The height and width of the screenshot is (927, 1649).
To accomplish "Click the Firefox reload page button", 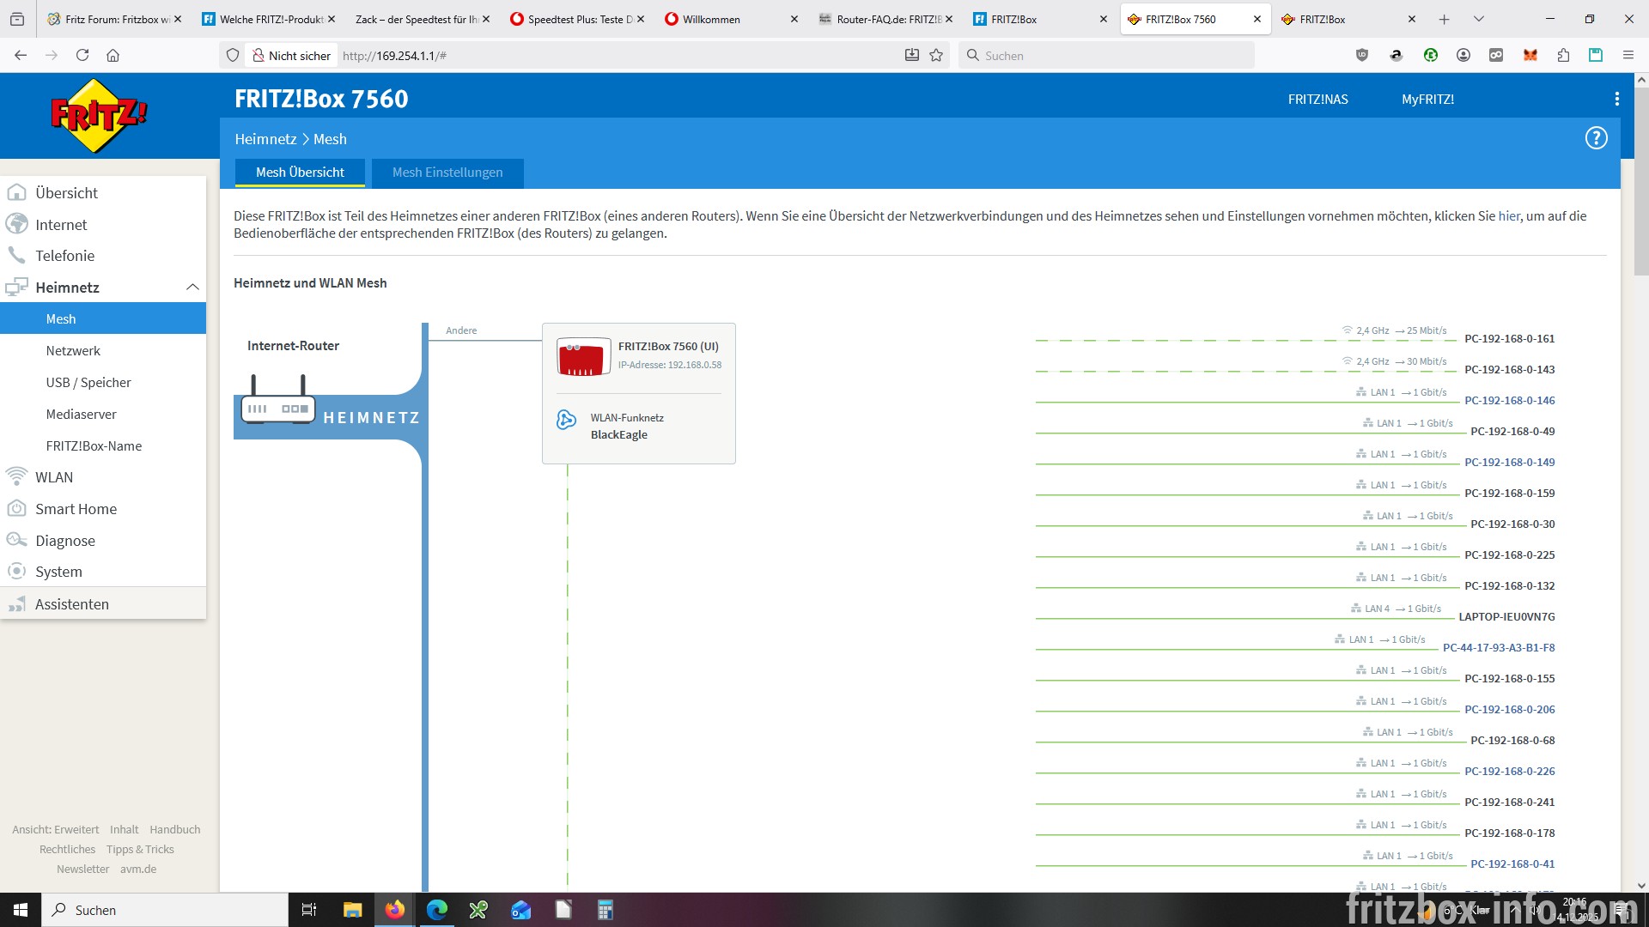I will click(82, 55).
